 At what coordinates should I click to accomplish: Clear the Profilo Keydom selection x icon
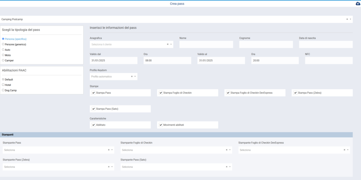click(x=132, y=76)
